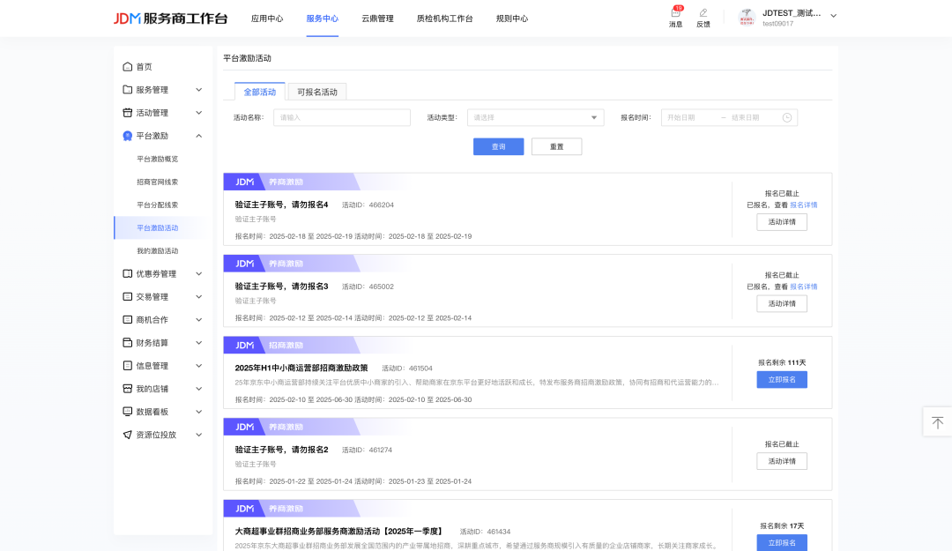Open 云鼎管理 in top navigation
Screen dimensions: 952x551
coord(377,19)
